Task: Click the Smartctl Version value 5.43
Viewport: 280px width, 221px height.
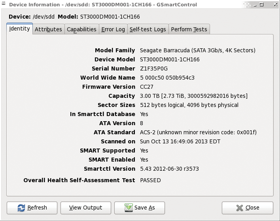Action: pyautogui.click(x=169, y=169)
